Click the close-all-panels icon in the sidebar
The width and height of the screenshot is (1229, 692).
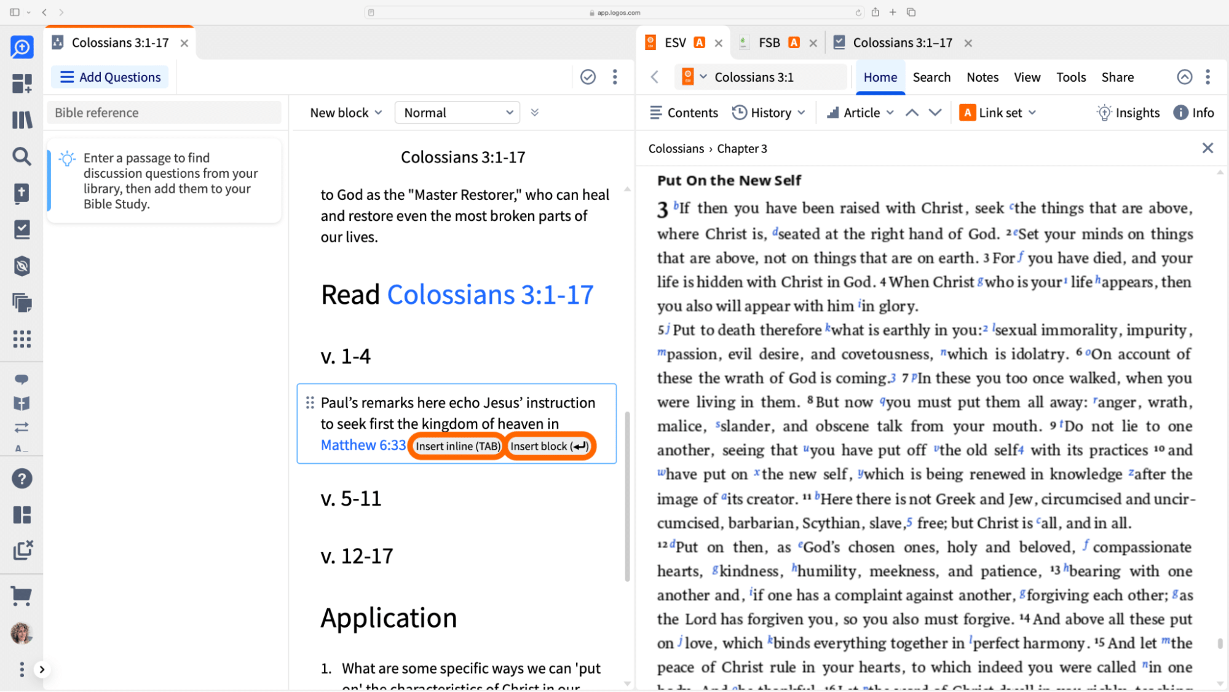[x=22, y=550]
